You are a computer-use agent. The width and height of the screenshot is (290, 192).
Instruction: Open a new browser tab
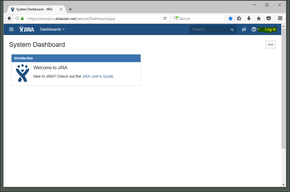(x=71, y=9)
